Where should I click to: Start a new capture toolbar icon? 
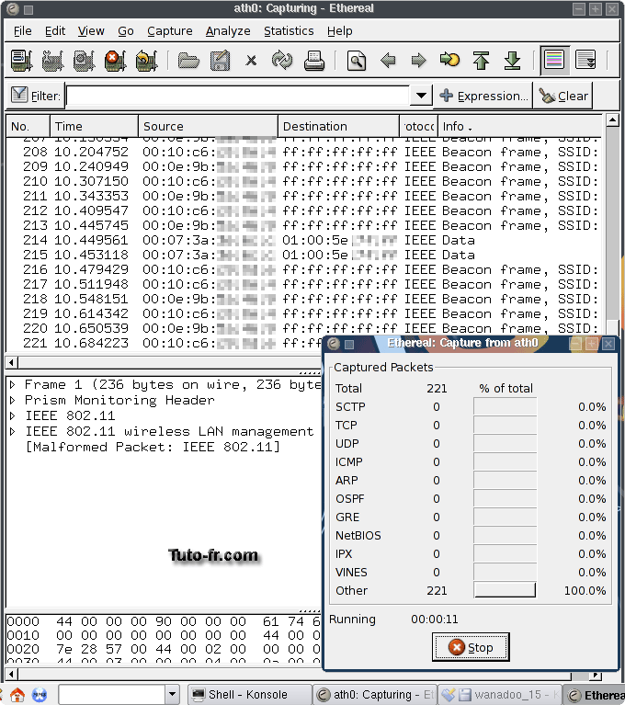[84, 61]
